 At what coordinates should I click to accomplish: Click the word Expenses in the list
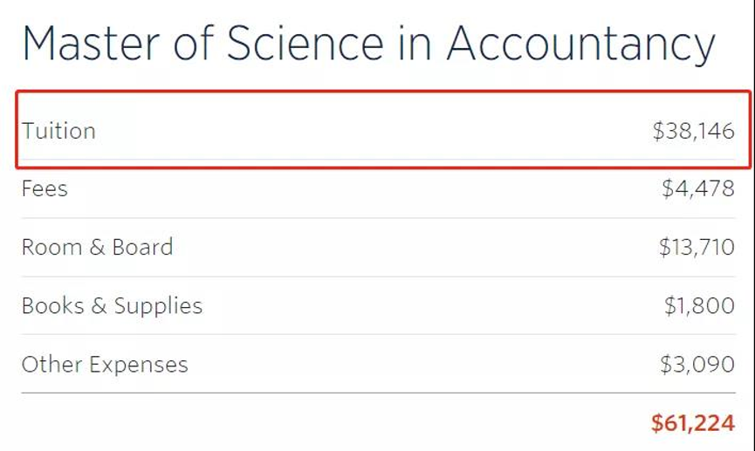[x=139, y=366]
